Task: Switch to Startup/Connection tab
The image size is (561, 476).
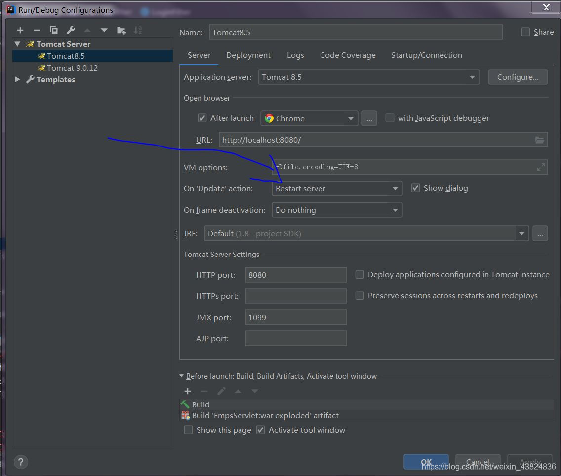Action: click(427, 55)
